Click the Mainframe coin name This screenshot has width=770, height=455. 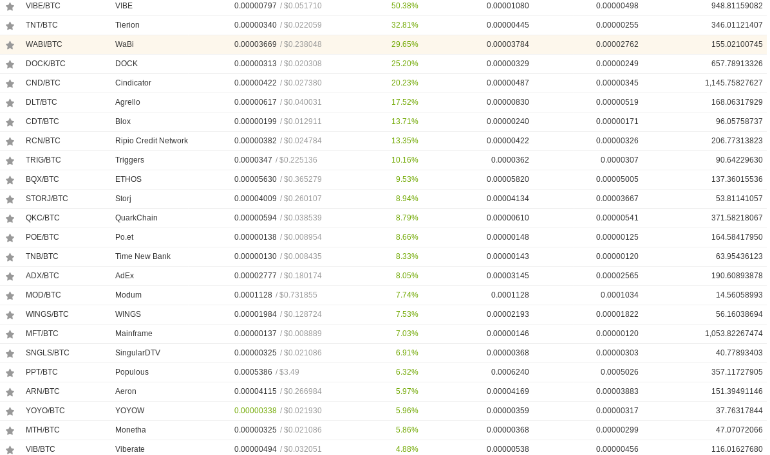(133, 334)
